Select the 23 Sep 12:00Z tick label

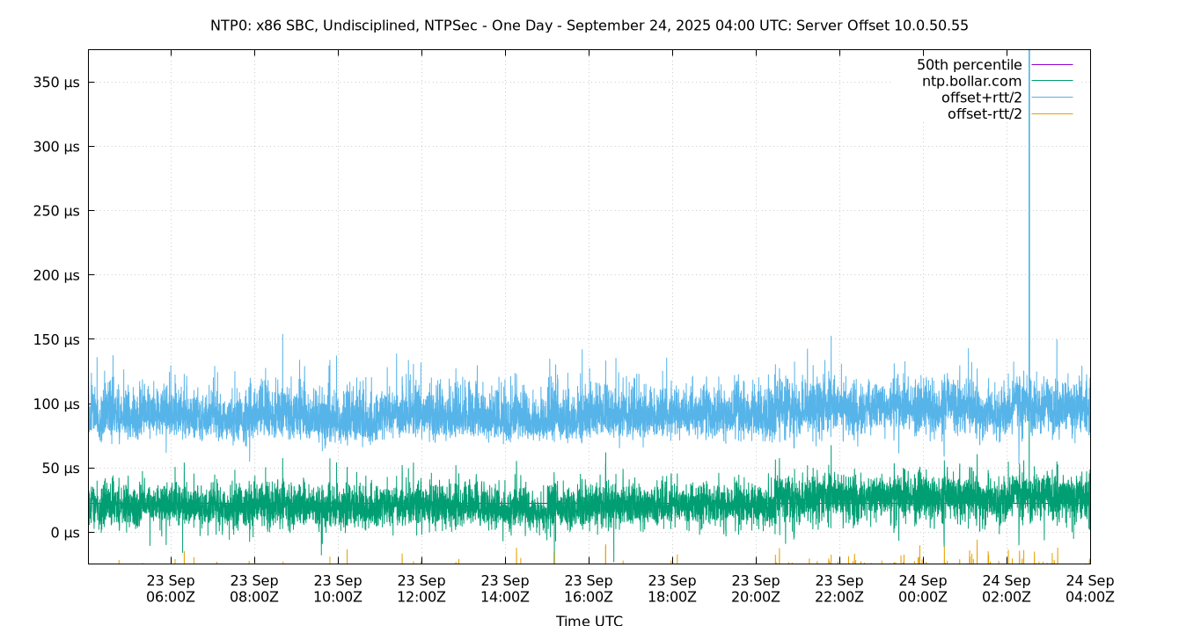tap(423, 587)
